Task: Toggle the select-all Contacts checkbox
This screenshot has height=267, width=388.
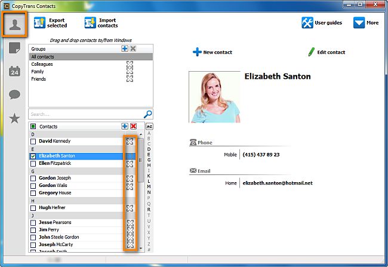Action: click(33, 127)
